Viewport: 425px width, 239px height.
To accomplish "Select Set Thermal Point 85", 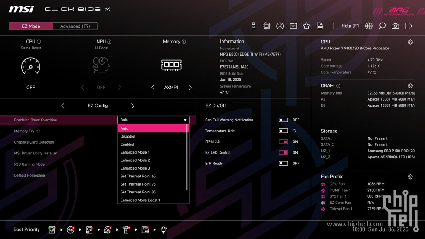I will (152, 192).
